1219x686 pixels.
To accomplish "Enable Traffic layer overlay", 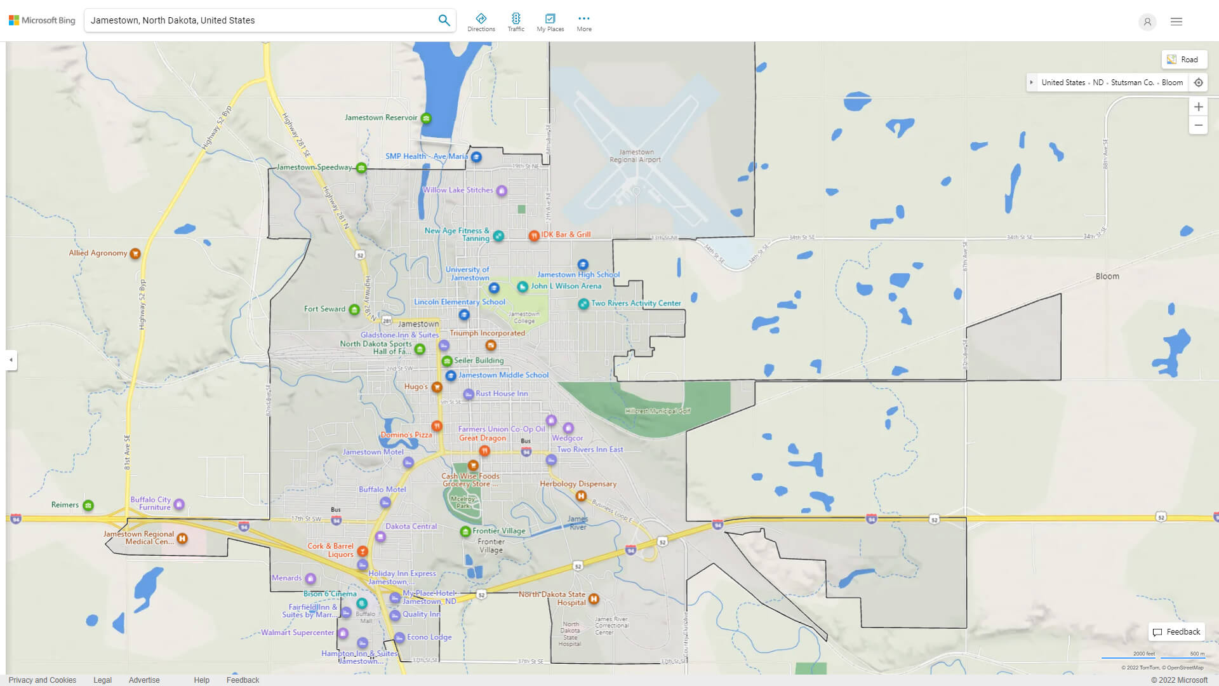I will tap(516, 20).
